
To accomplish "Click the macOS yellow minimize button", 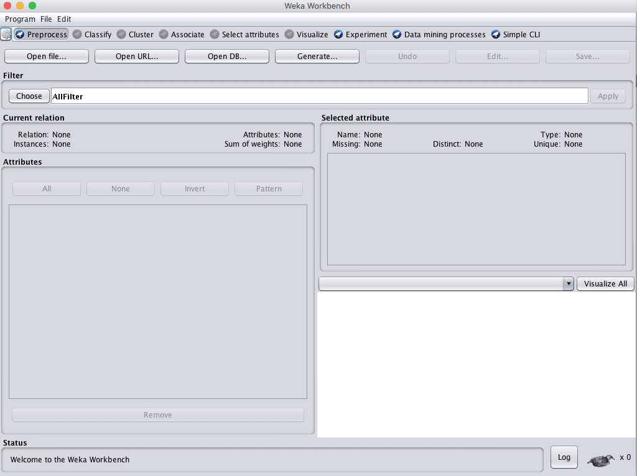I will (x=20, y=6).
